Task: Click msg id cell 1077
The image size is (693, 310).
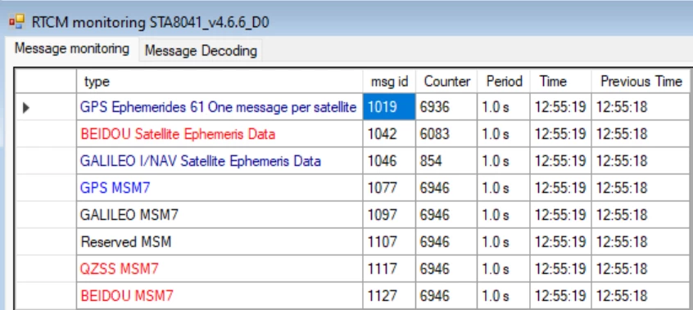Action: pos(389,187)
